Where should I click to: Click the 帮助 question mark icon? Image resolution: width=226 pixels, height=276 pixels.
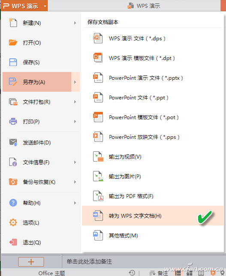coord(13,203)
